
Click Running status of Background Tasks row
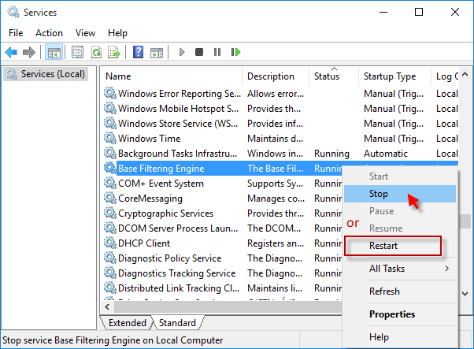pyautogui.click(x=331, y=154)
